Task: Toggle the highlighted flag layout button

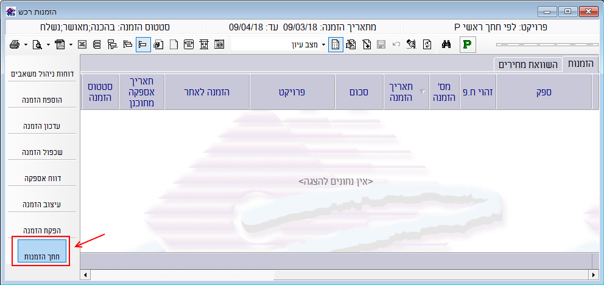Action: click(143, 44)
